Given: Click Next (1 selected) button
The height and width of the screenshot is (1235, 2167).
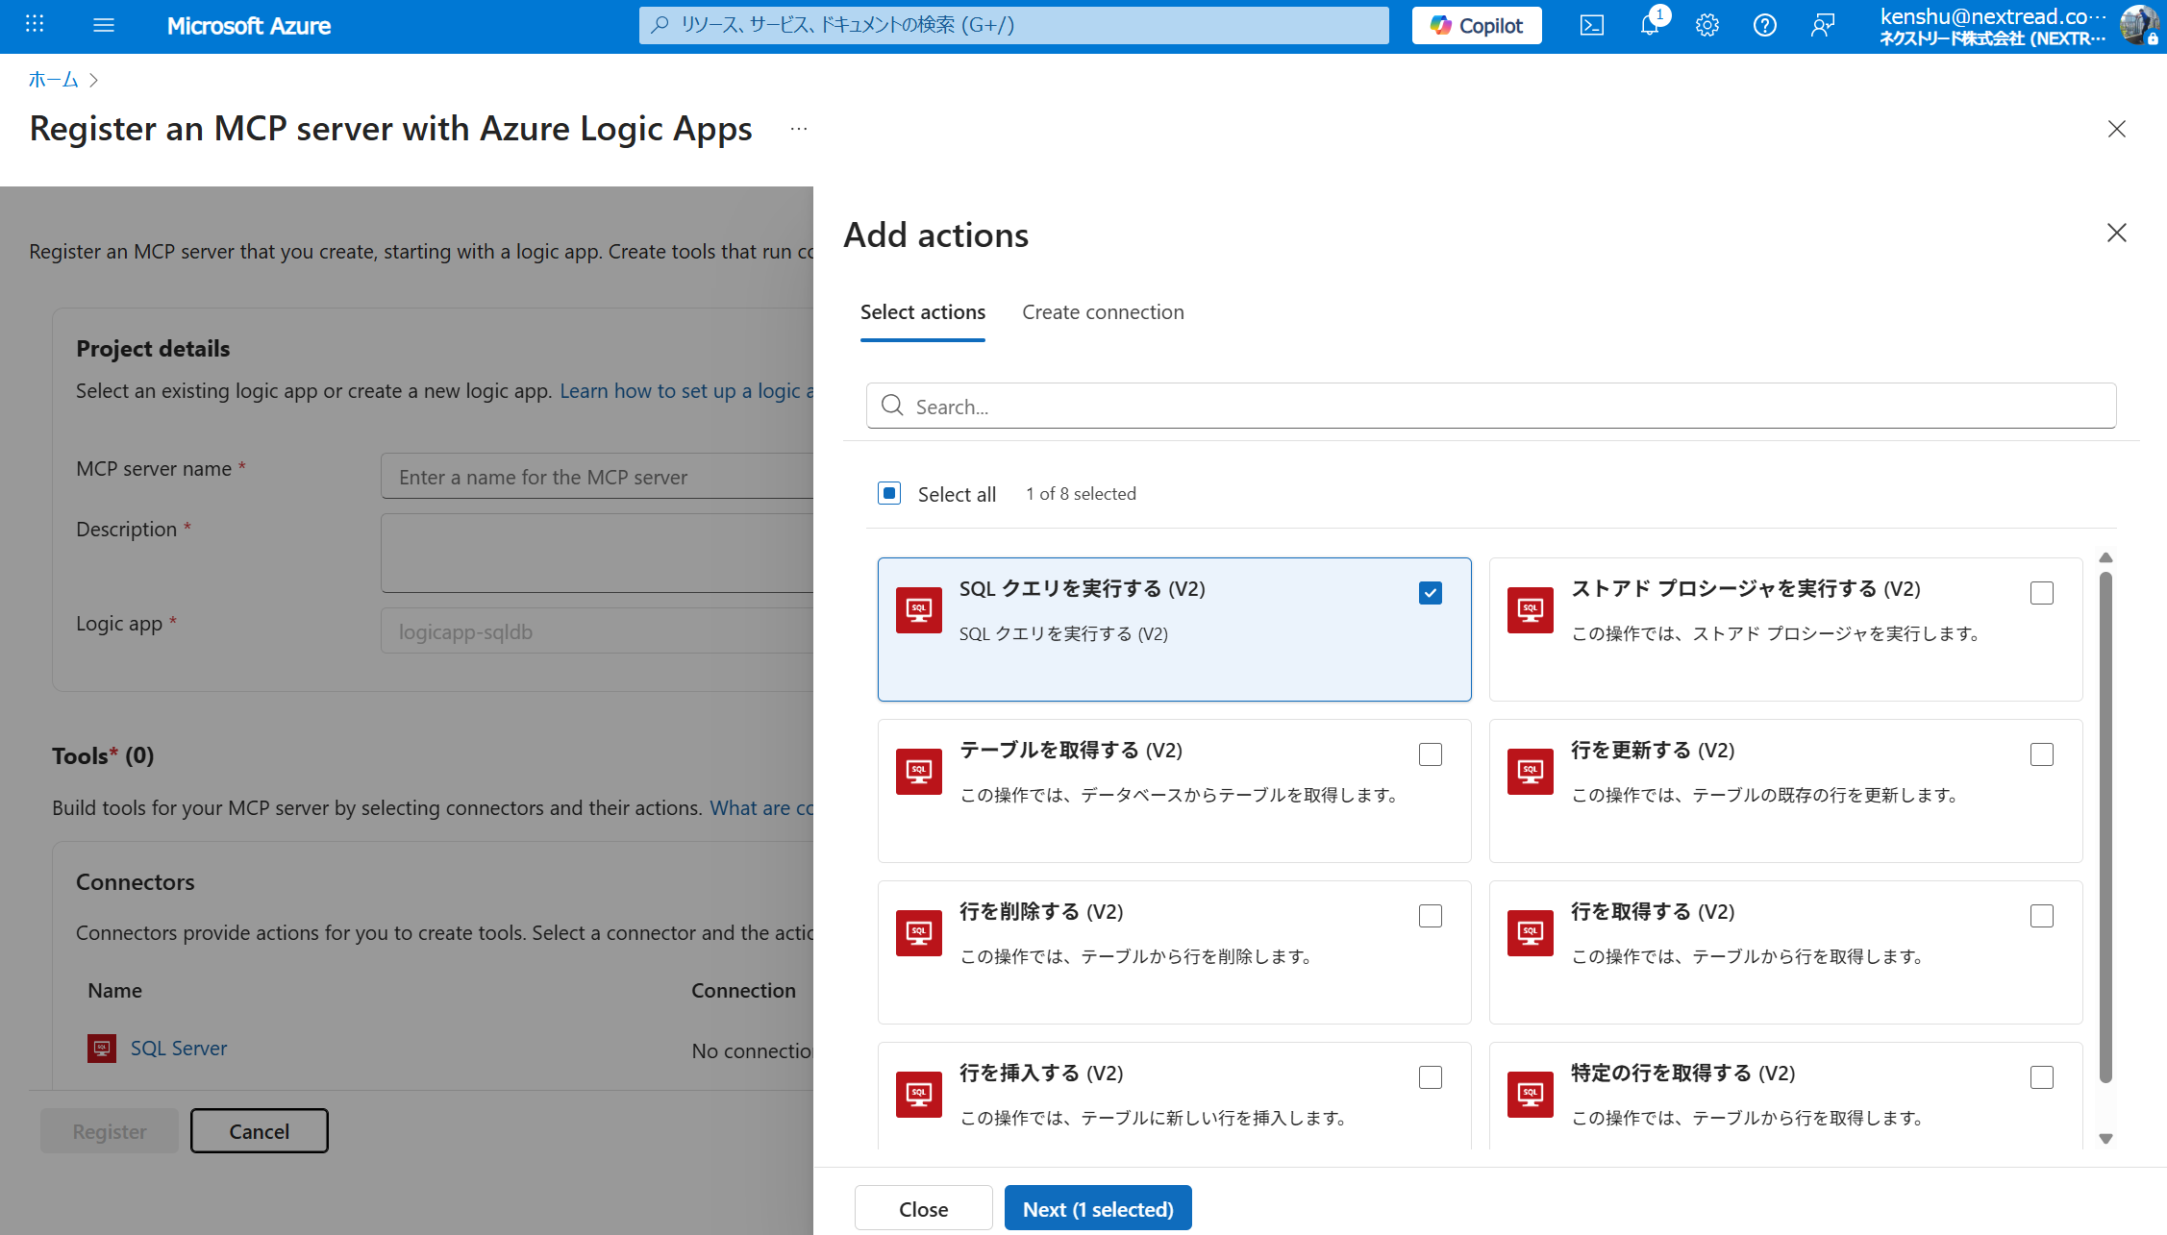Looking at the screenshot, I should click(1097, 1208).
